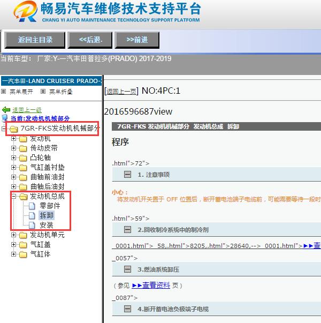This screenshot has height=323, width=321.
Task: Collapse the 7GR-FKS发动机机械部分 root node
Action: [x=4, y=129]
